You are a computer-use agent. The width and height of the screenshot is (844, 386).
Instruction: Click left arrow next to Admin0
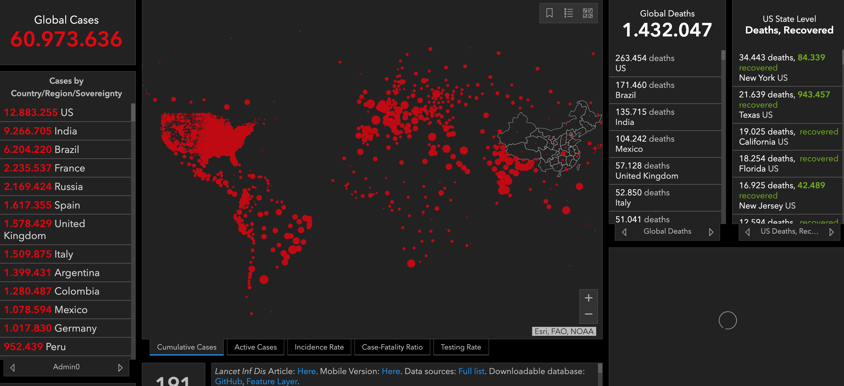click(13, 367)
